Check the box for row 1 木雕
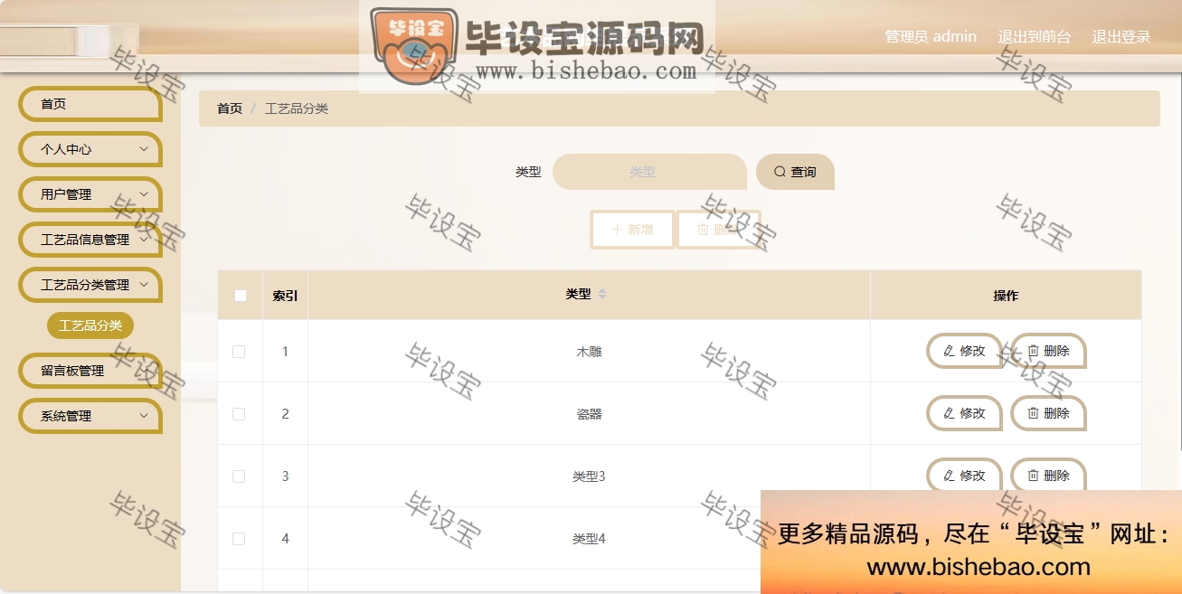1182x594 pixels. [x=239, y=352]
